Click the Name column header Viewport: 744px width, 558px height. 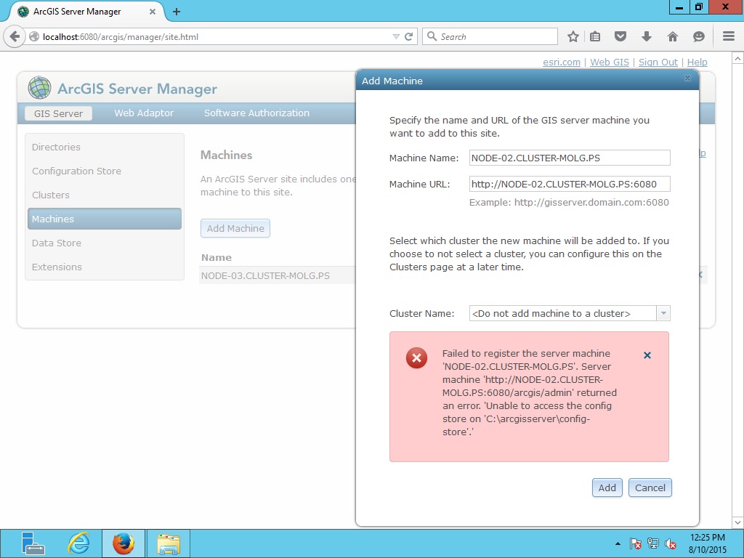click(217, 257)
